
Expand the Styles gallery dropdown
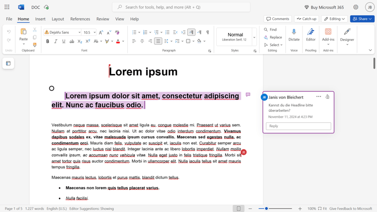coord(254,37)
